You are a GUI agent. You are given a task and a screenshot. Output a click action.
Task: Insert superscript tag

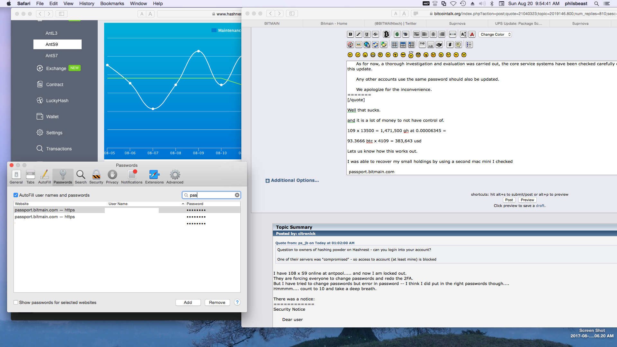point(422,45)
